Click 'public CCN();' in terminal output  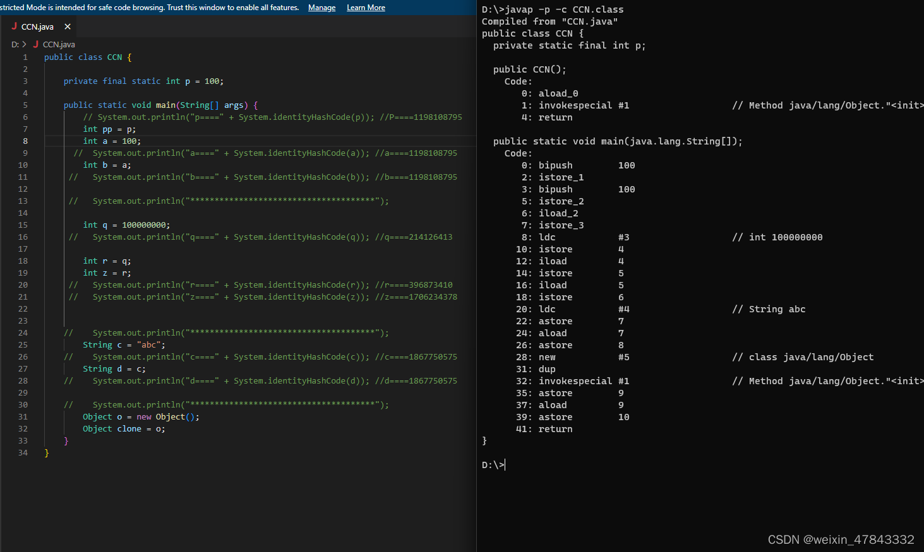click(529, 69)
